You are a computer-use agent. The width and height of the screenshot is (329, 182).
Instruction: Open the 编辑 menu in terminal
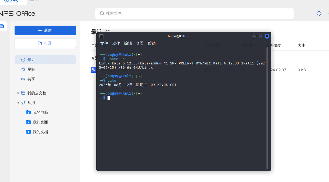pos(128,43)
